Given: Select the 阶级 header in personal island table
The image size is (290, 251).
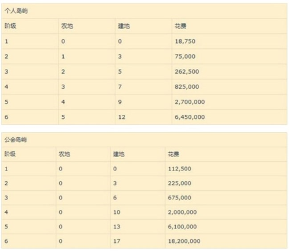Looking at the screenshot, I should click(10, 26).
